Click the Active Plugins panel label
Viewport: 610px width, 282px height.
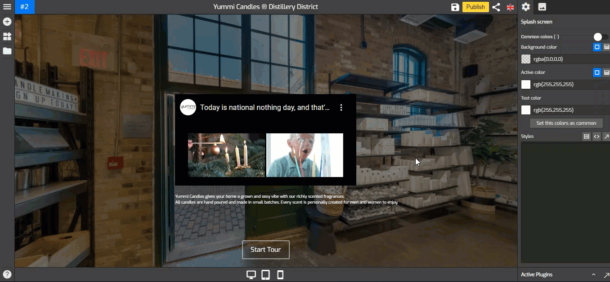point(536,274)
